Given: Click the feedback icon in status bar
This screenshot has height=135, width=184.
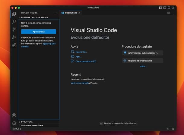Looking at the screenshot, I should click(x=168, y=129).
